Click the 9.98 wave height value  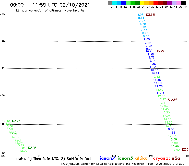[x=151, y=54]
